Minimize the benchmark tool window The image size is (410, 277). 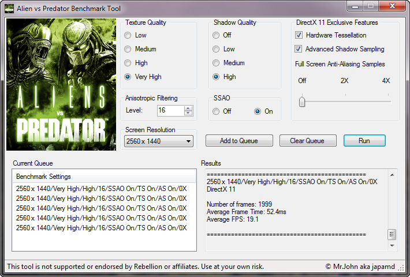355,6
